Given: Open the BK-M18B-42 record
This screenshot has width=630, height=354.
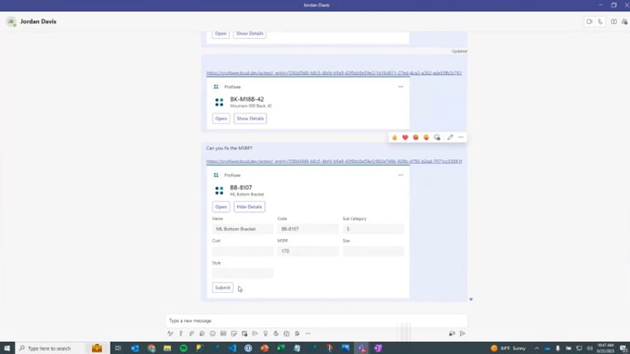Looking at the screenshot, I should [221, 119].
